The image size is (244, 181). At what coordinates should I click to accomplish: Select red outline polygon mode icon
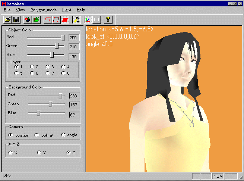[48, 20]
